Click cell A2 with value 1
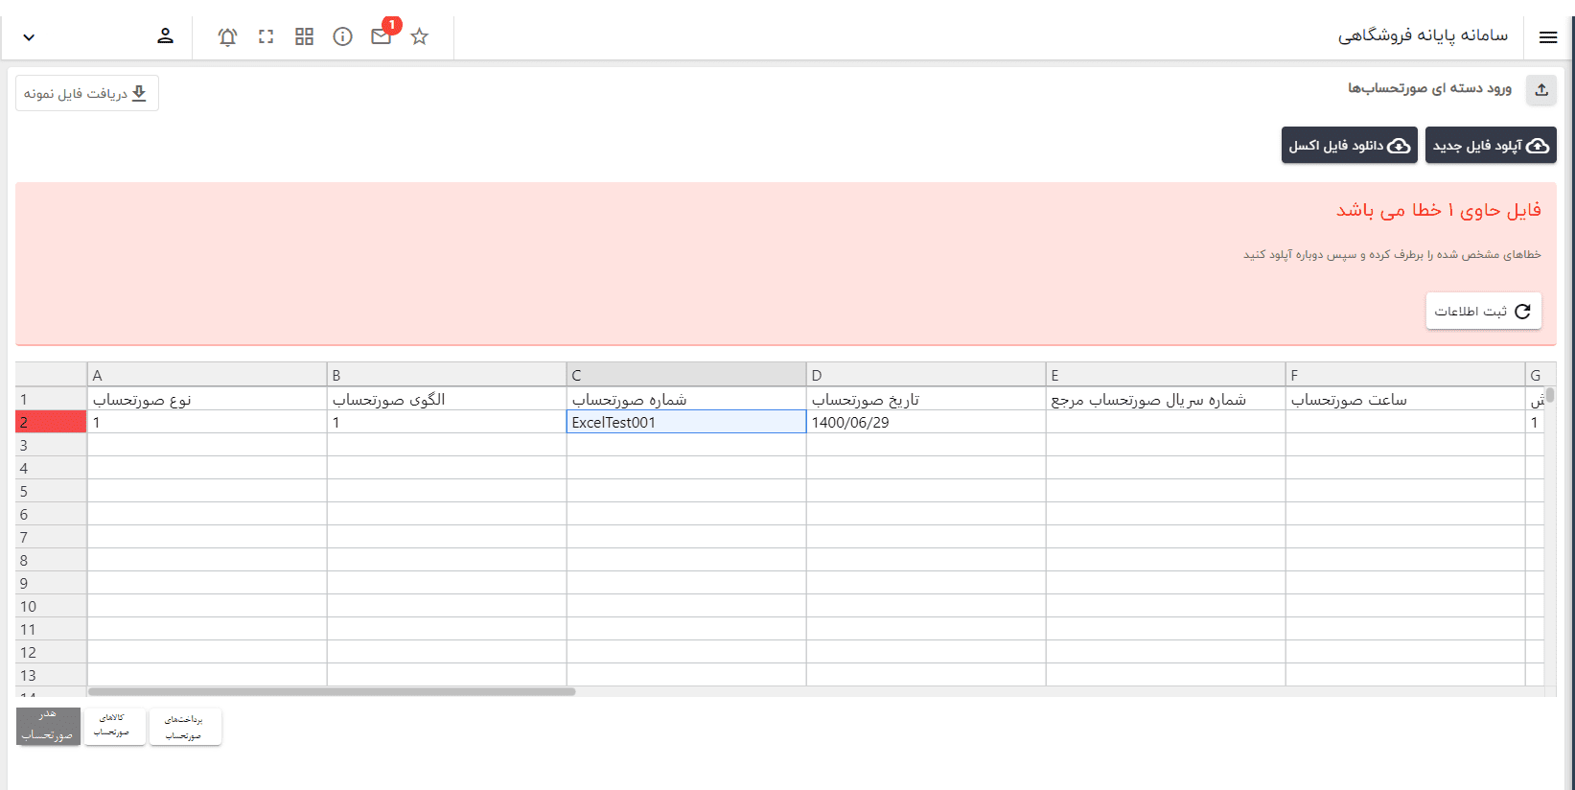 [x=207, y=422]
